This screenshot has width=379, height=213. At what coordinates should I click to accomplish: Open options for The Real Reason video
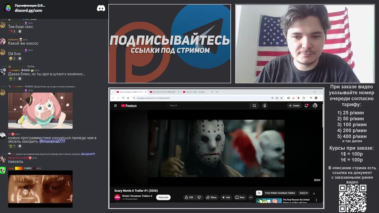[x=316, y=200]
